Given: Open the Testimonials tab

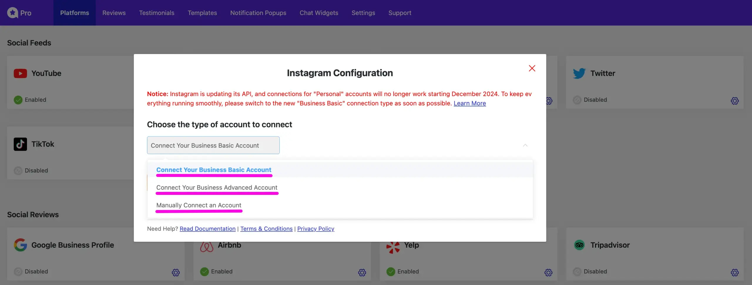Looking at the screenshot, I should pos(157,13).
